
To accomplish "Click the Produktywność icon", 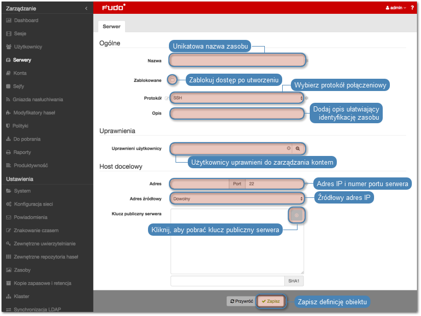I will tap(9, 165).
